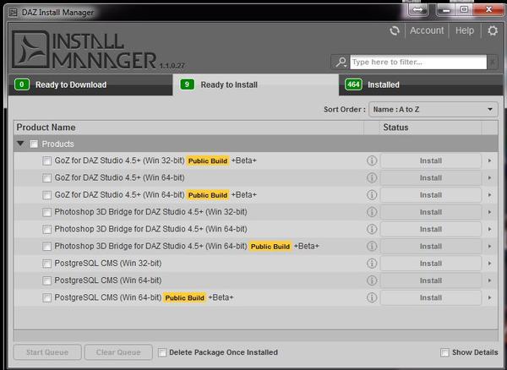Open the Account menu
Viewport: 507px width, 370px height.
coord(427,30)
